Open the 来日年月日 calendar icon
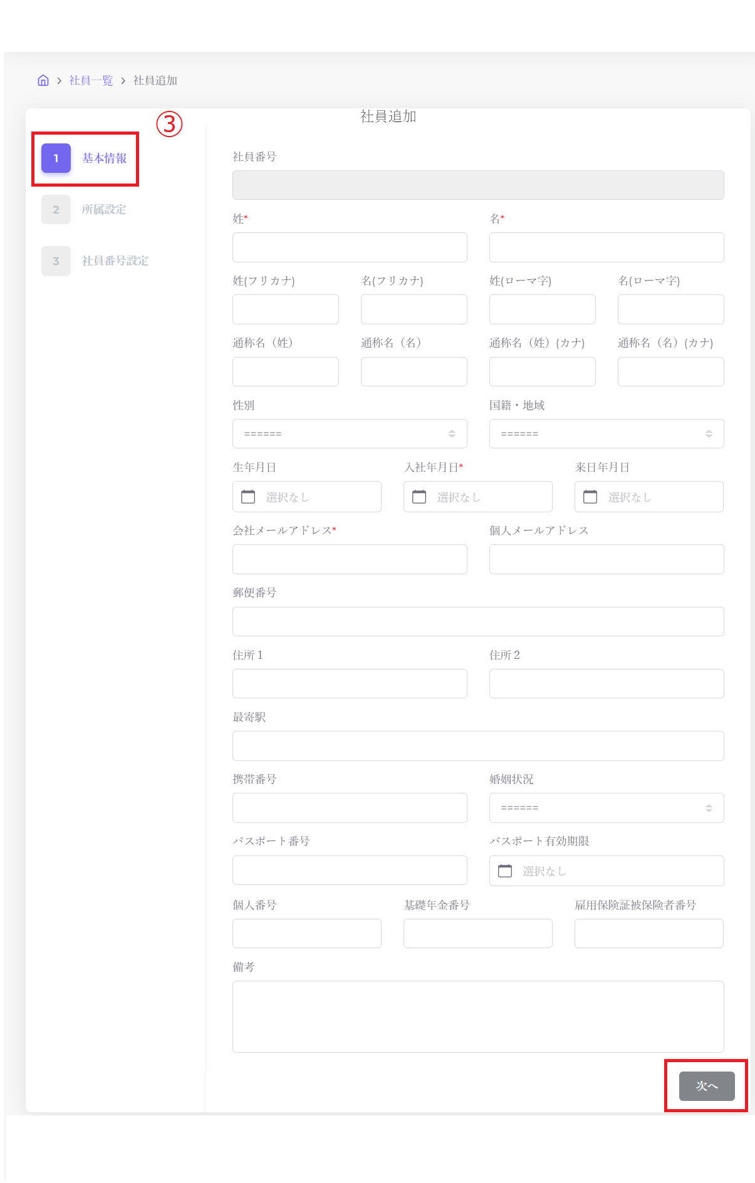The width and height of the screenshot is (755, 1183). pyautogui.click(x=590, y=497)
